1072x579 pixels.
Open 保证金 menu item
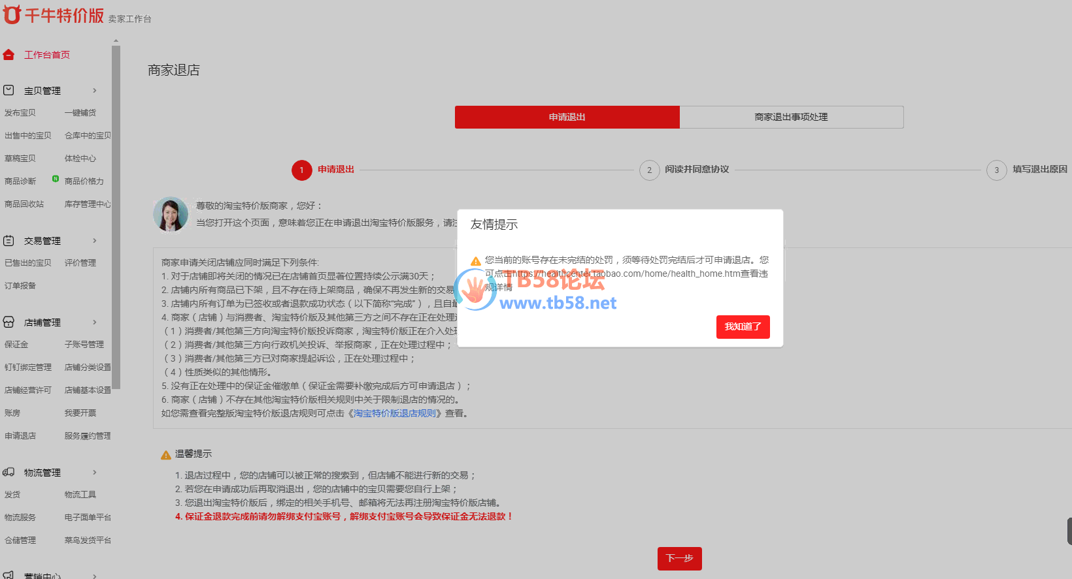point(16,345)
